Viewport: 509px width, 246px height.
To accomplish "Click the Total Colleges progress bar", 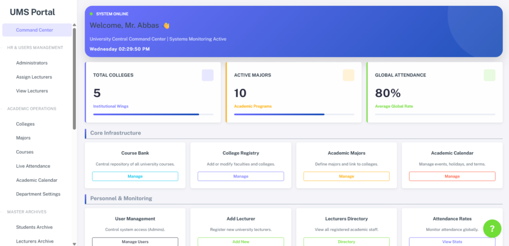I will tap(153, 114).
